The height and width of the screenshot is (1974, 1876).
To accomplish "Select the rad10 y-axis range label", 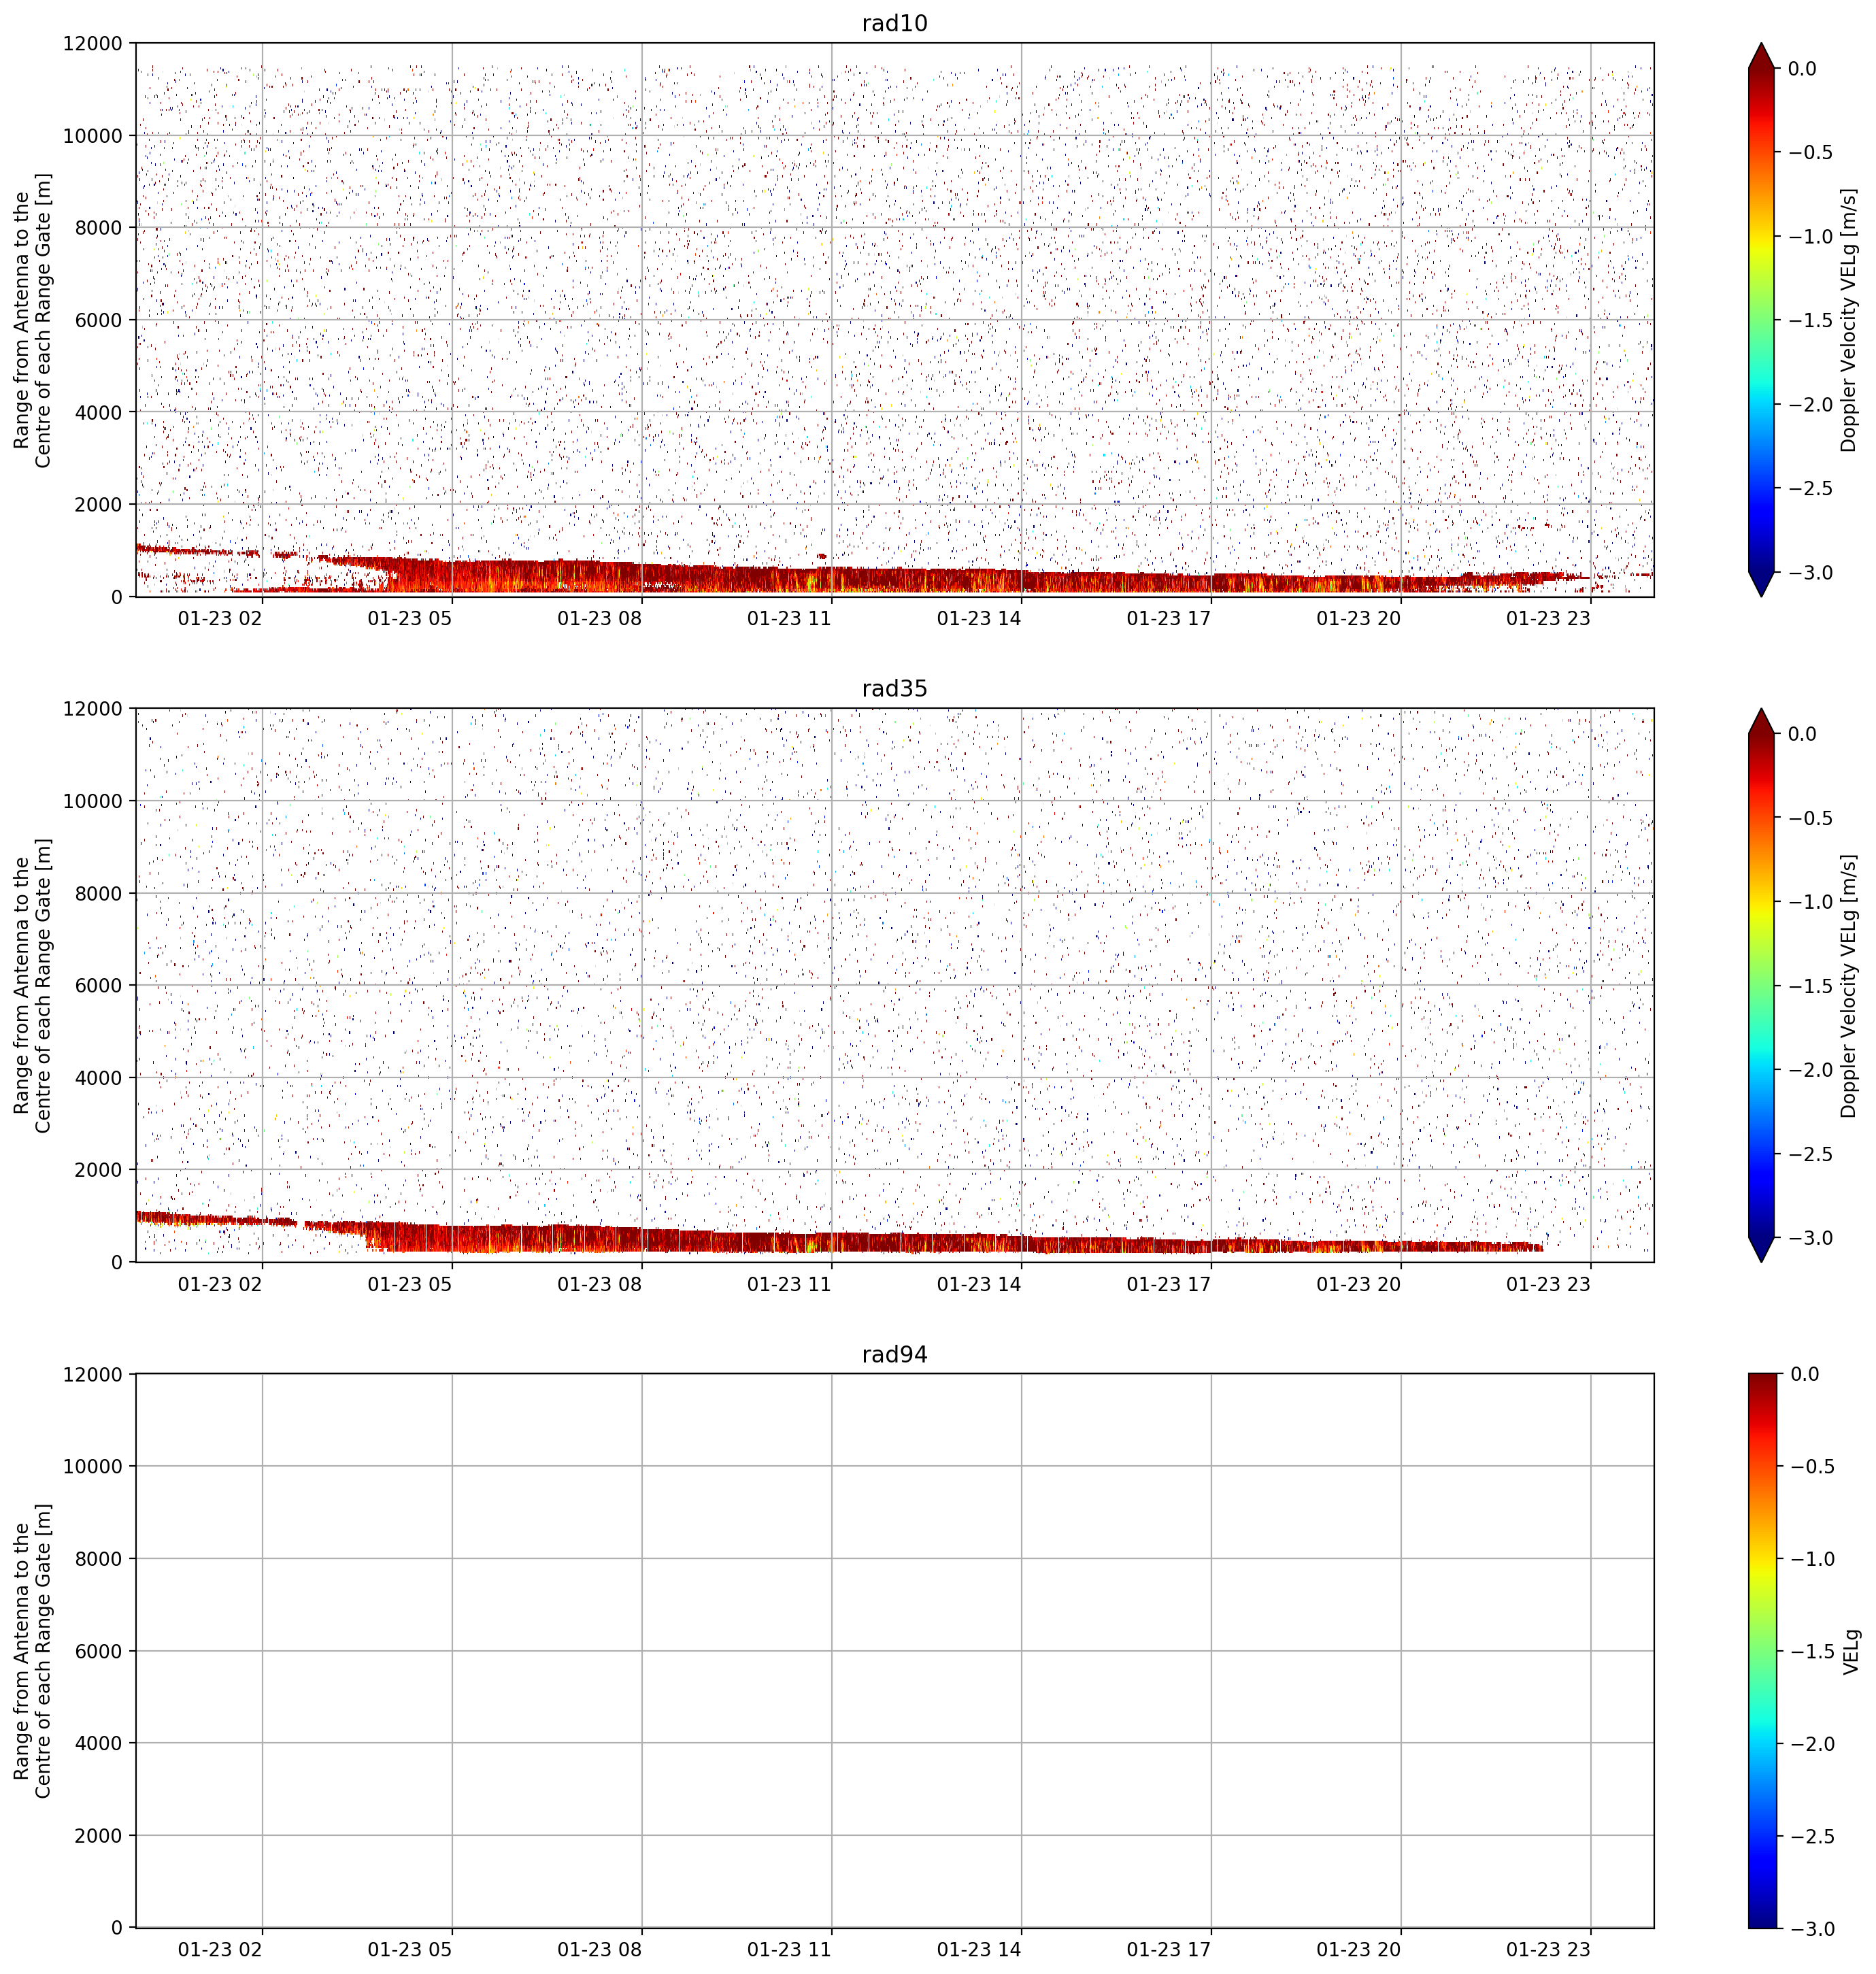I will (32, 320).
